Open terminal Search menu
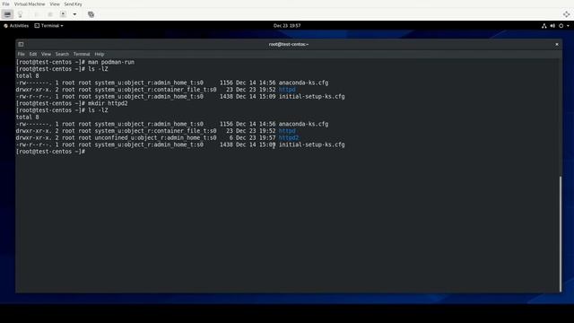 pyautogui.click(x=62, y=54)
